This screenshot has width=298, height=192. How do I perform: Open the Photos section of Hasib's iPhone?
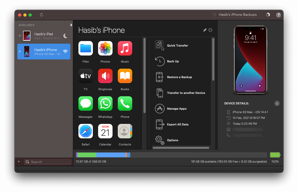coord(105,48)
